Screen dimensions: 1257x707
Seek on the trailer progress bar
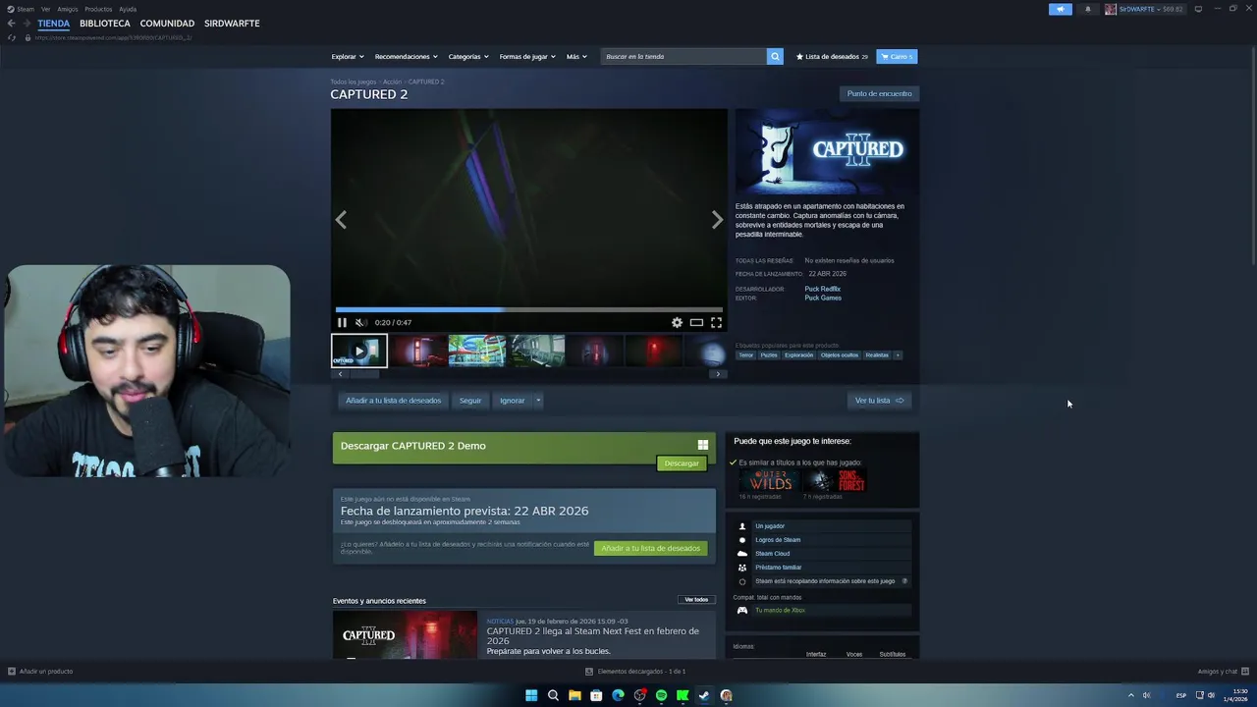[x=528, y=309]
